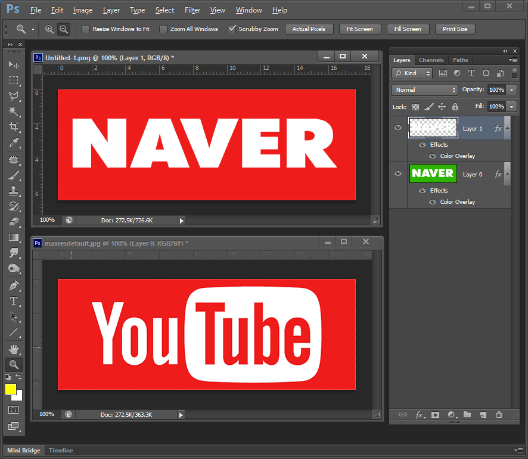
Task: Hide Layer 0 visibility eye
Action: [x=398, y=173]
